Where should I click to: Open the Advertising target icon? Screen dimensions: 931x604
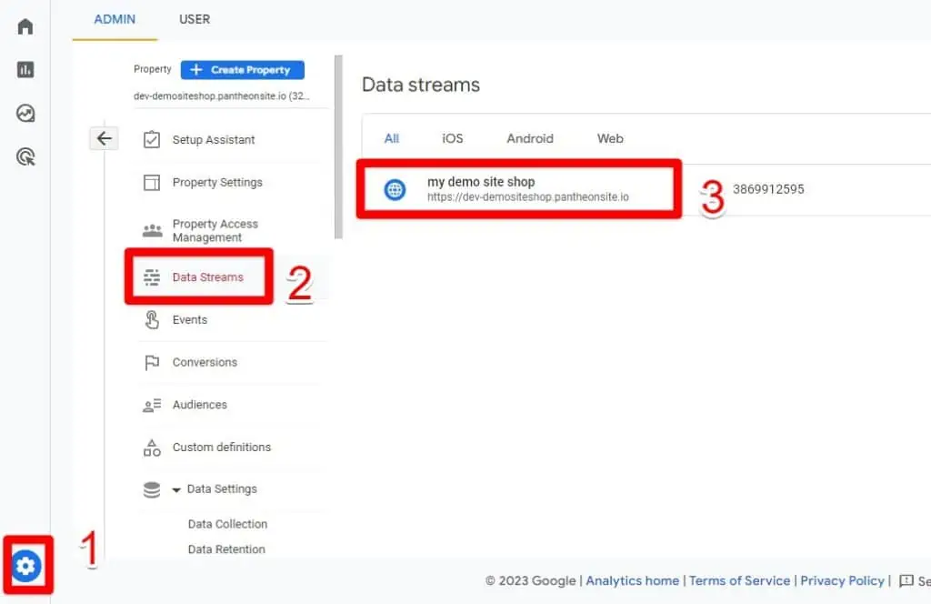[25, 156]
